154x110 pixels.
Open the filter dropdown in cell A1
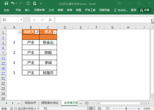[20, 32]
